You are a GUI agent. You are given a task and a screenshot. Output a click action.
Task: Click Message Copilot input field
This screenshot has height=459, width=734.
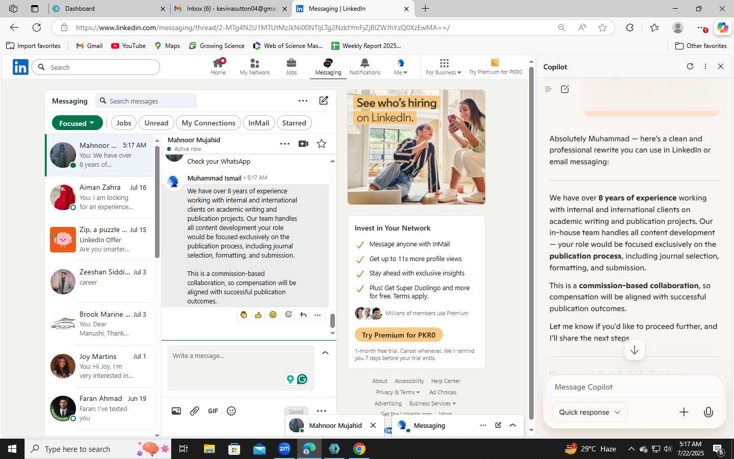click(x=634, y=387)
